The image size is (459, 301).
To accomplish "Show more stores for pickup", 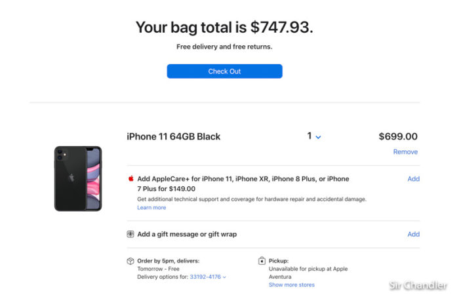I will pos(292,285).
